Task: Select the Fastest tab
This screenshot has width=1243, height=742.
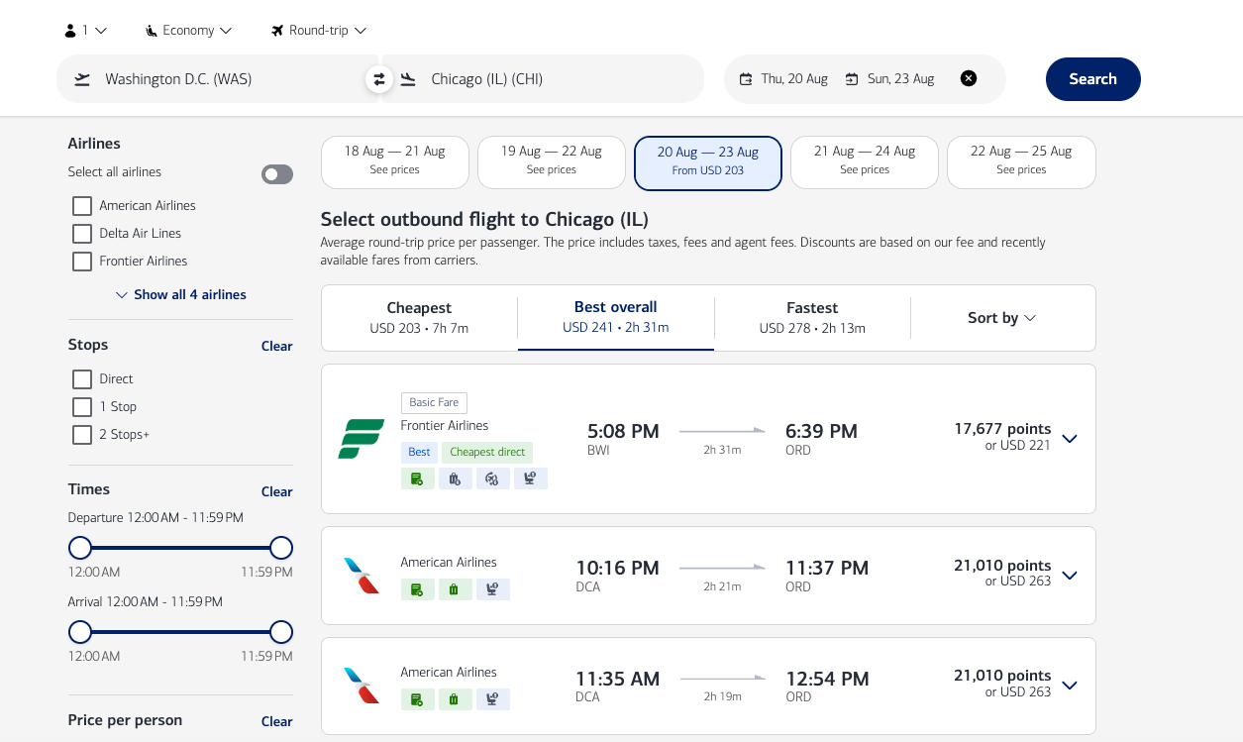Action: point(812,318)
